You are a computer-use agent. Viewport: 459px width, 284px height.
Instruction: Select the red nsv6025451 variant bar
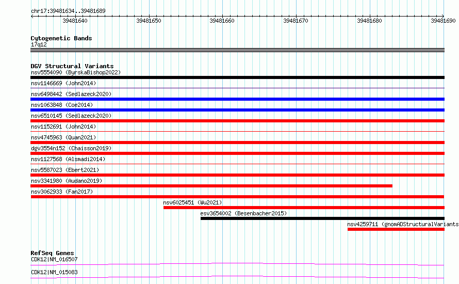coord(304,208)
